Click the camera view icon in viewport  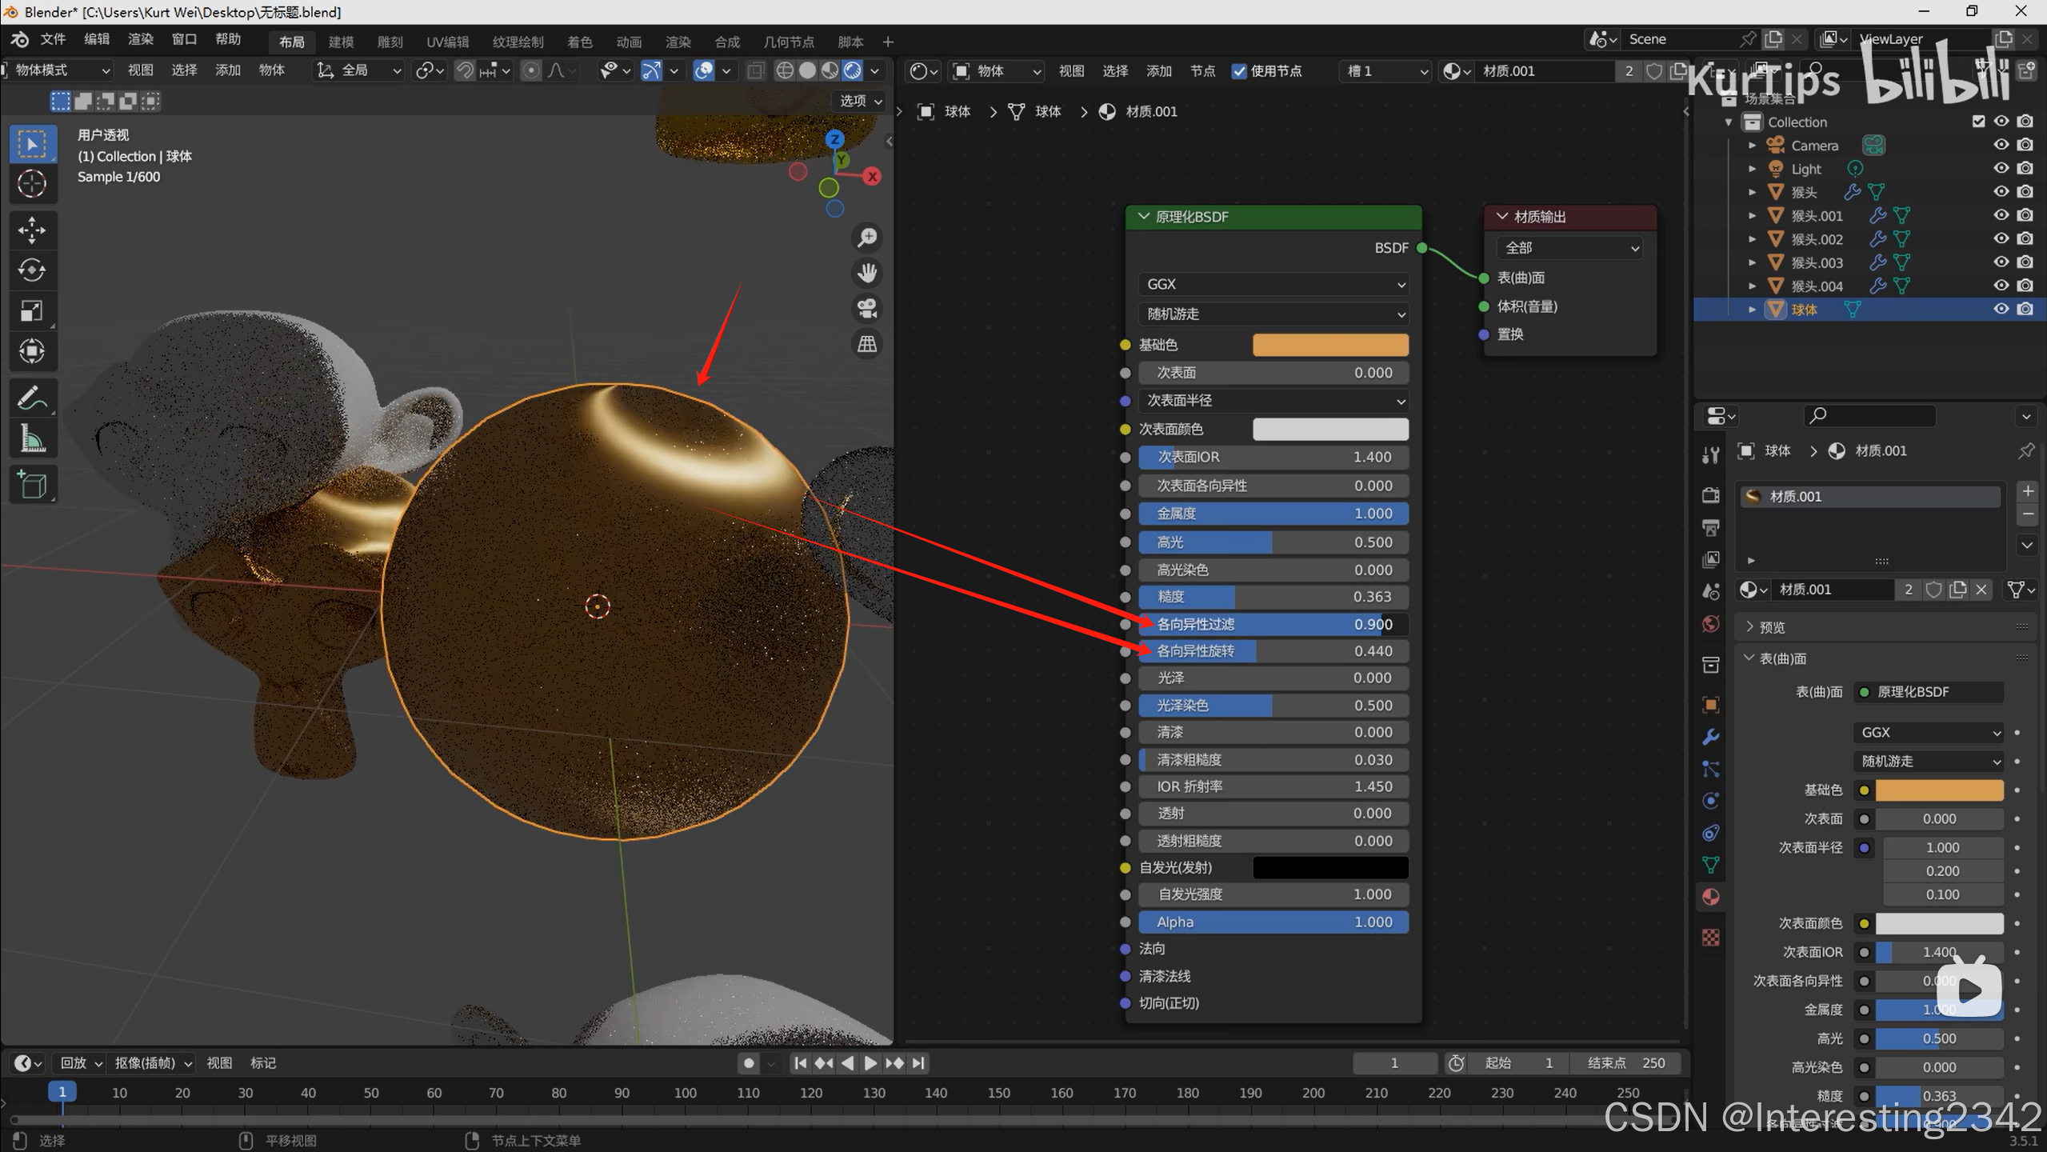pyautogui.click(x=867, y=309)
